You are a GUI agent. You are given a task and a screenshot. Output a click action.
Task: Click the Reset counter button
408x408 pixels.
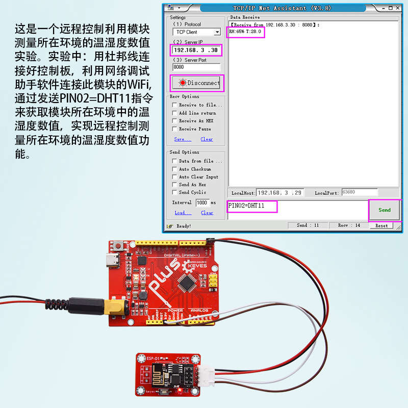[381, 225]
